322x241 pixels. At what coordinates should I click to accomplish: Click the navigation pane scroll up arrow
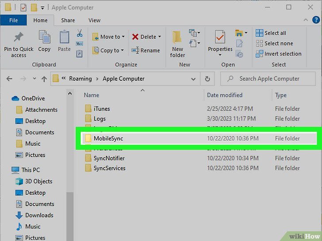[x=70, y=94]
